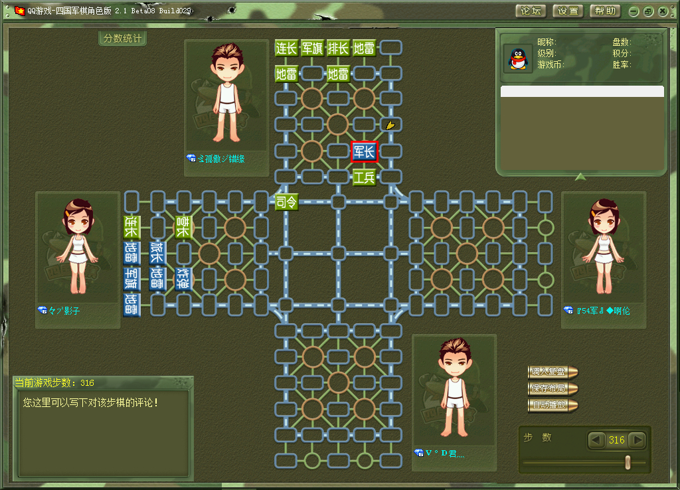Click the bottom player's boy avatar
This screenshot has height=490, width=680.
[454, 387]
